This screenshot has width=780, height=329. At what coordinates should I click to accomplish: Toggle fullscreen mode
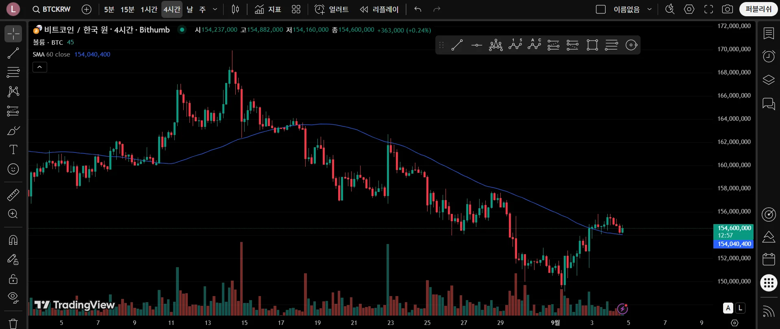pos(708,9)
